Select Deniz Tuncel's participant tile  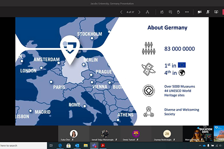(136, 134)
